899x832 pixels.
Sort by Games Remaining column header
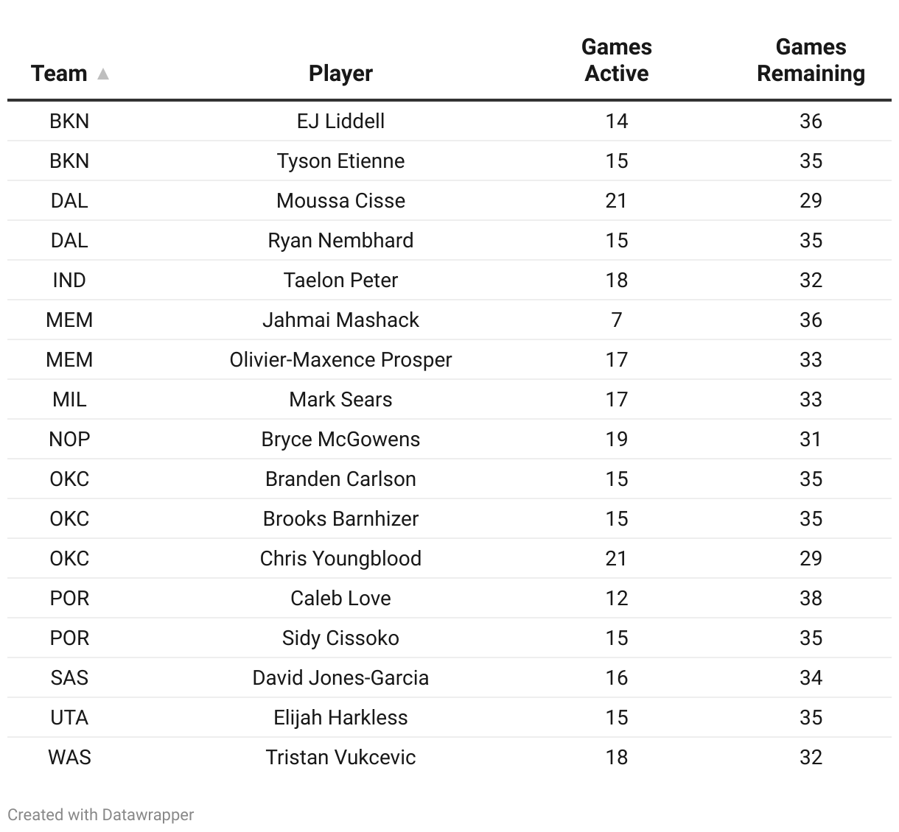pos(811,60)
